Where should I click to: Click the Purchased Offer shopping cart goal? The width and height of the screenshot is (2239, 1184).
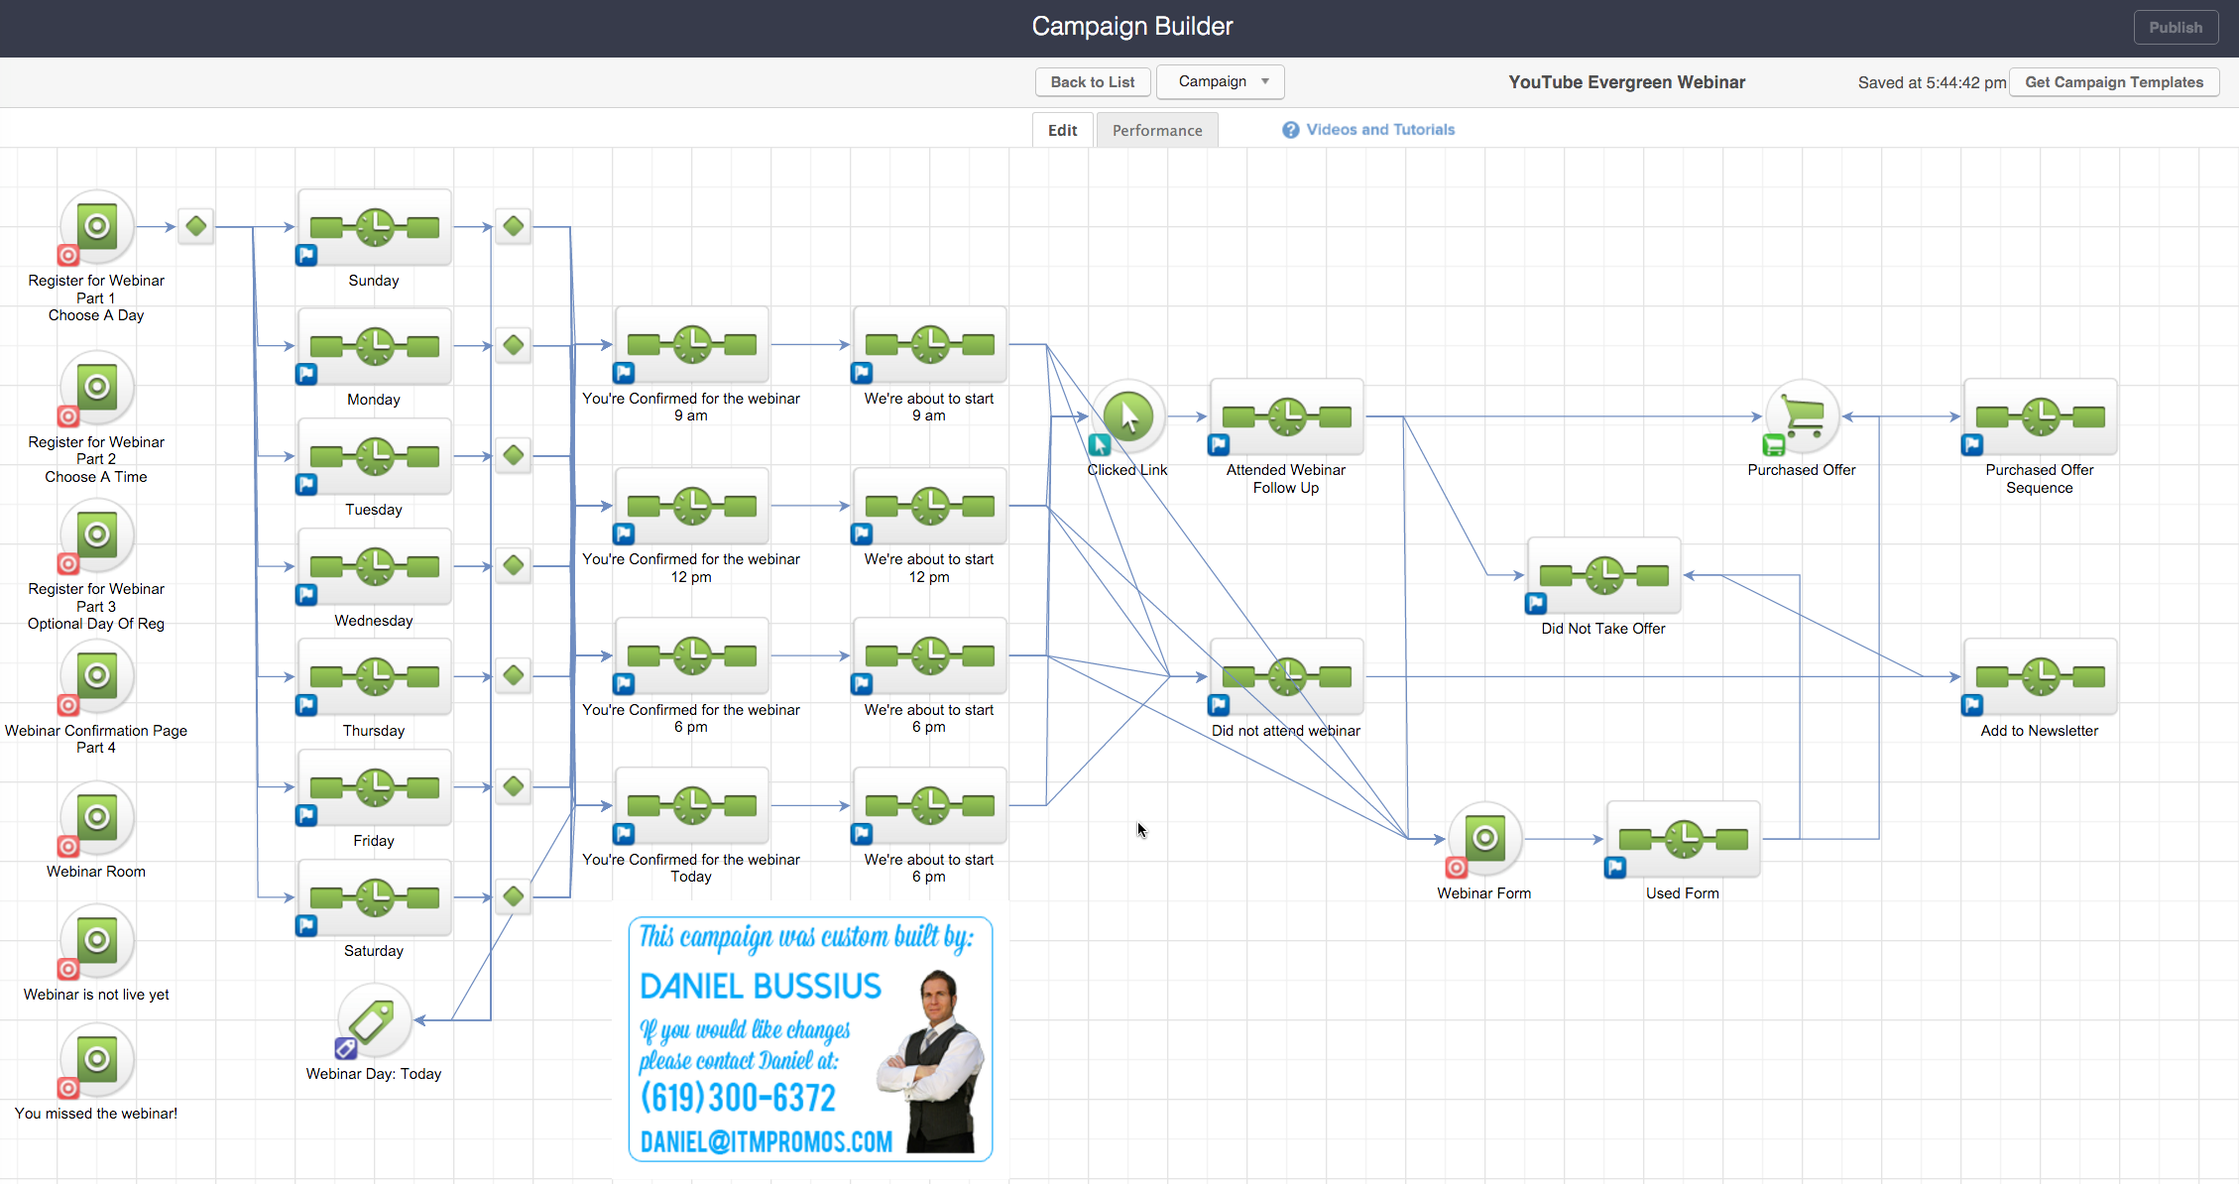(1801, 416)
